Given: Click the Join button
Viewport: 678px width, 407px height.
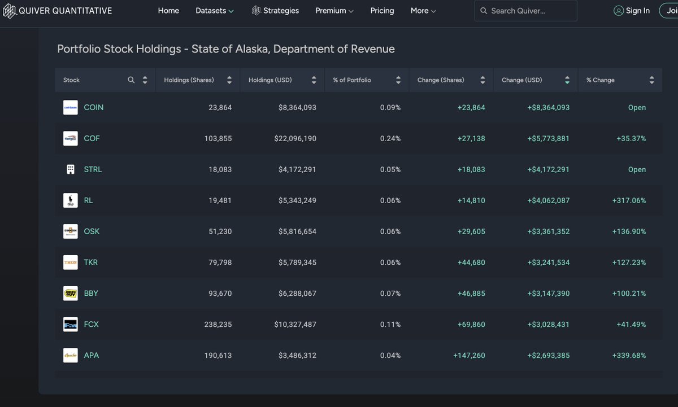Looking at the screenshot, I should [x=668, y=11].
